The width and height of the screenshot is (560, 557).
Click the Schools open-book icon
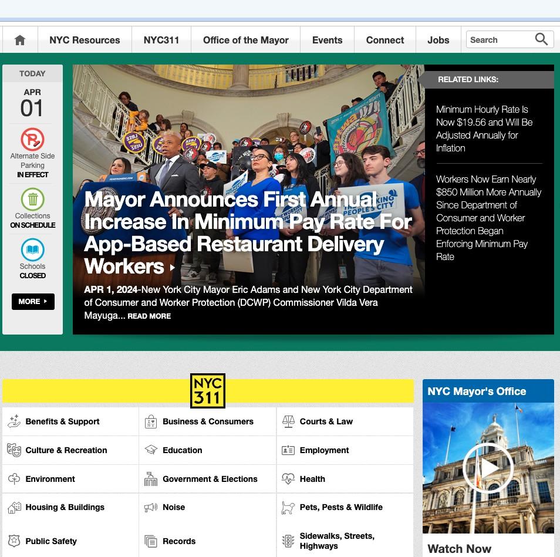tap(32, 249)
